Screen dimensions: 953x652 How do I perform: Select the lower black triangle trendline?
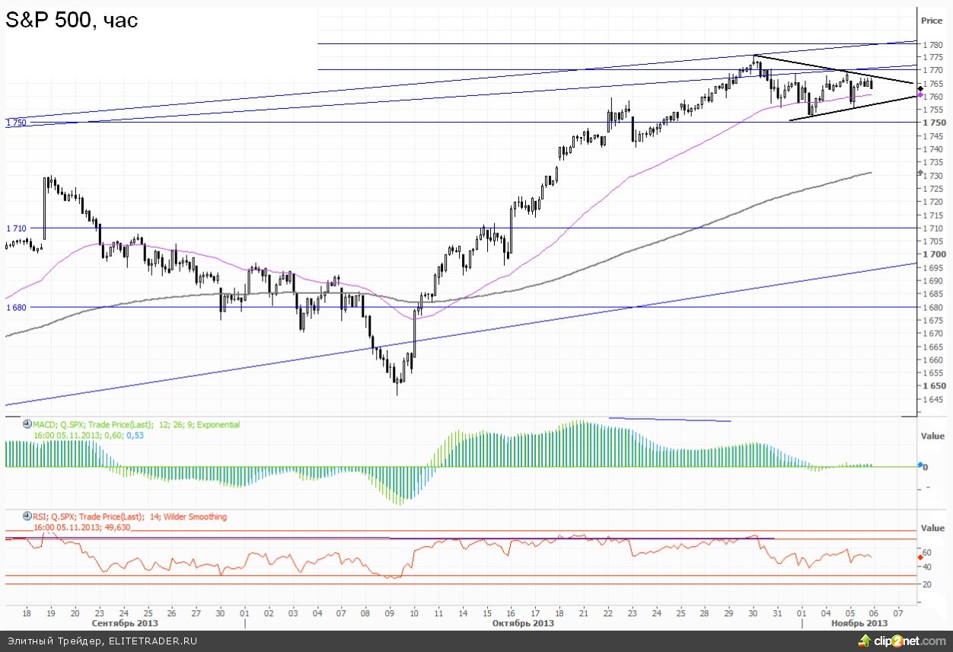tap(851, 109)
